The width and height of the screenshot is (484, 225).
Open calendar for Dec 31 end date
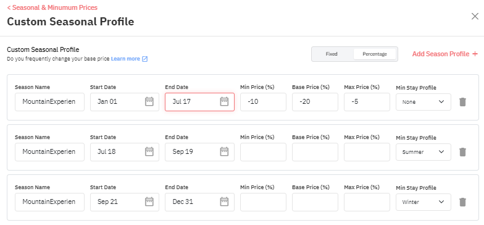point(224,202)
